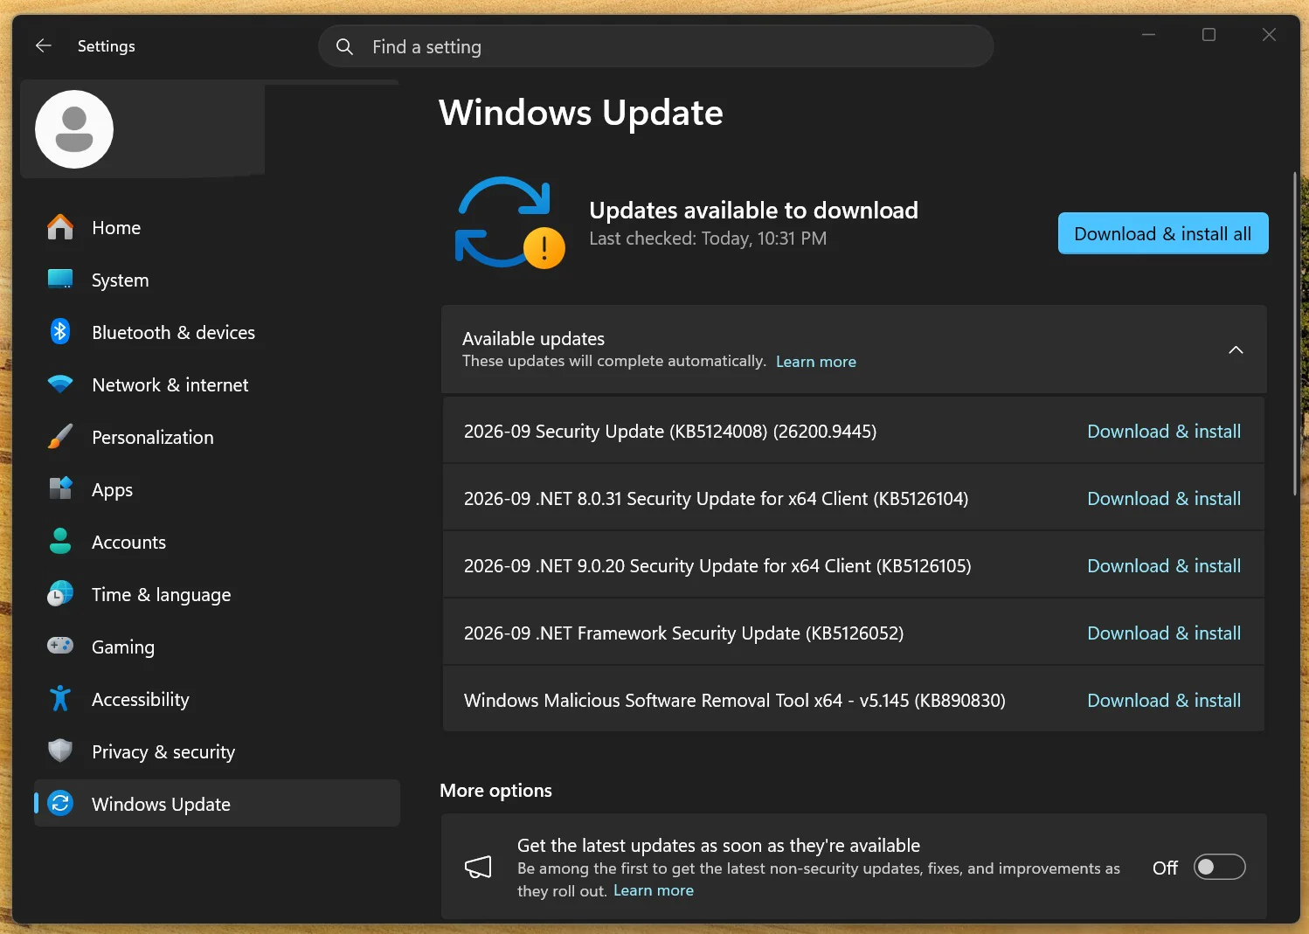Image resolution: width=1309 pixels, height=934 pixels.
Task: Click the Privacy & security shield icon
Action: pos(60,751)
